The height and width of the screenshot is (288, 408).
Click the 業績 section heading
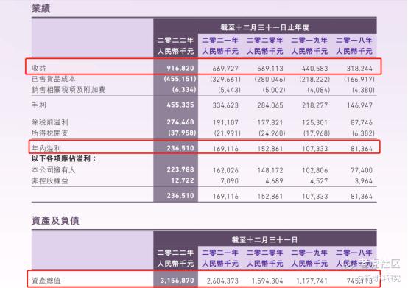[x=41, y=8]
